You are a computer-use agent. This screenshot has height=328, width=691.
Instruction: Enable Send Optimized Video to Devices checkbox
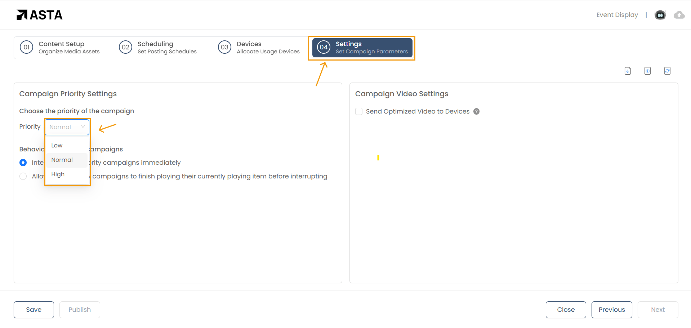(359, 111)
